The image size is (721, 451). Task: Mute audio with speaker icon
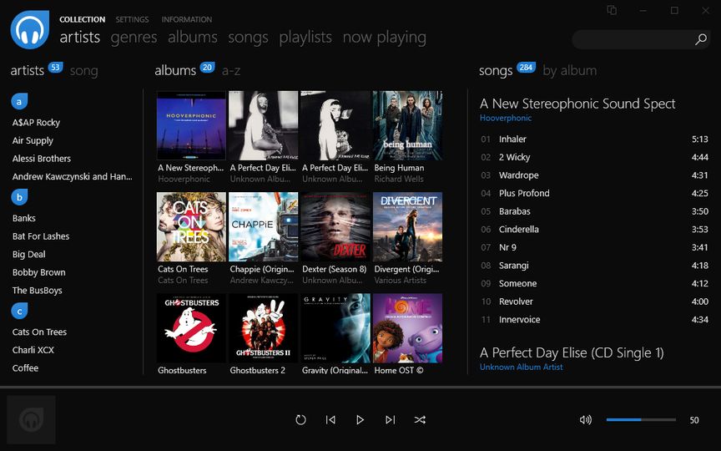[x=585, y=420]
